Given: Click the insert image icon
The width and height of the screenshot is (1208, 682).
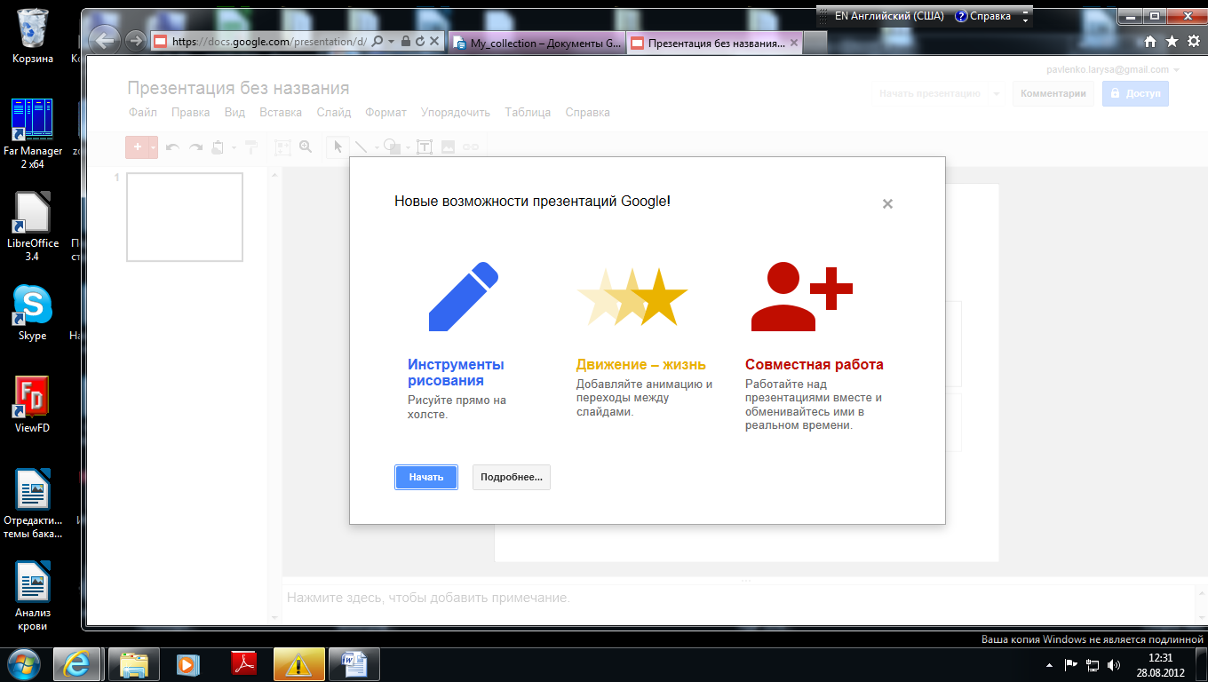Looking at the screenshot, I should pyautogui.click(x=449, y=147).
